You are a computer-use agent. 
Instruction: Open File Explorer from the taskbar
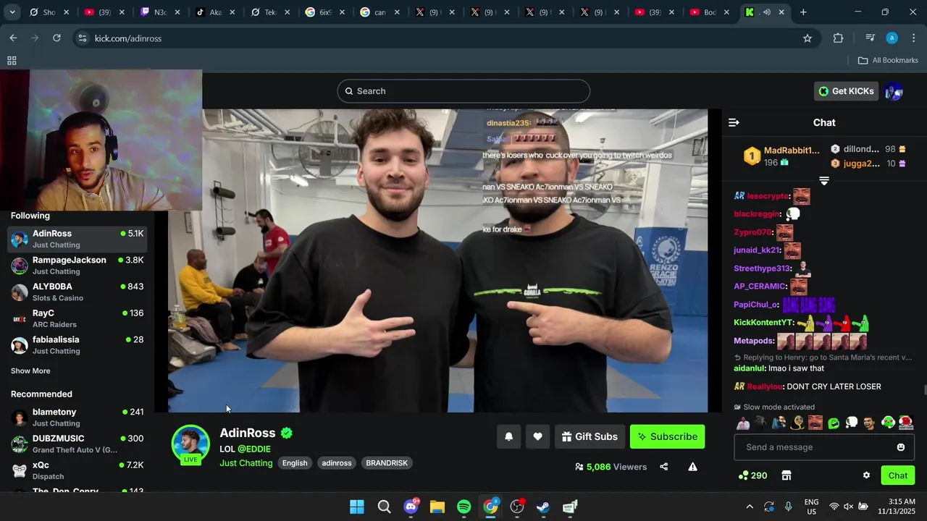437,507
